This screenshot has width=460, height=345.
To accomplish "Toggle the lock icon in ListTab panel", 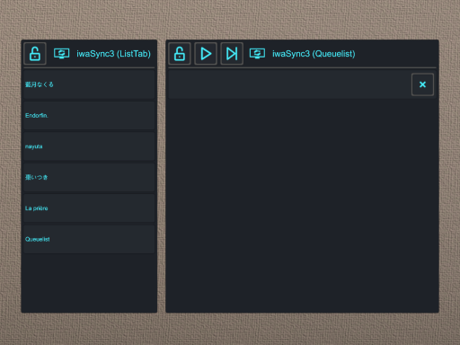I will pos(35,54).
